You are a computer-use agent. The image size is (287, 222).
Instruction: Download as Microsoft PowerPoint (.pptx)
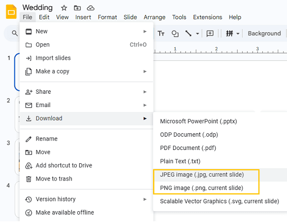[220, 121]
